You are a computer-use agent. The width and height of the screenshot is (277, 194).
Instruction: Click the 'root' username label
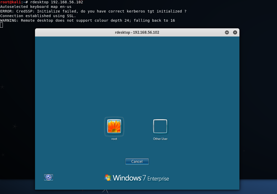point(114,139)
